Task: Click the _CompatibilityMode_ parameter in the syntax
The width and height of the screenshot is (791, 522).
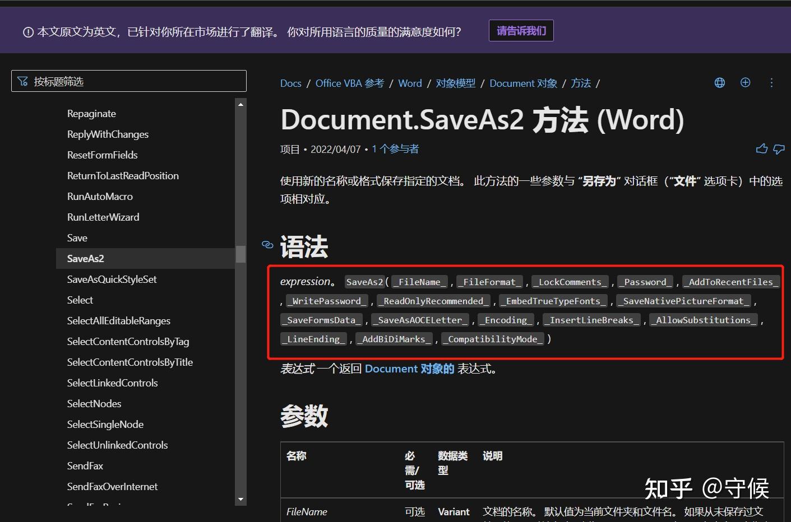Action: [493, 339]
